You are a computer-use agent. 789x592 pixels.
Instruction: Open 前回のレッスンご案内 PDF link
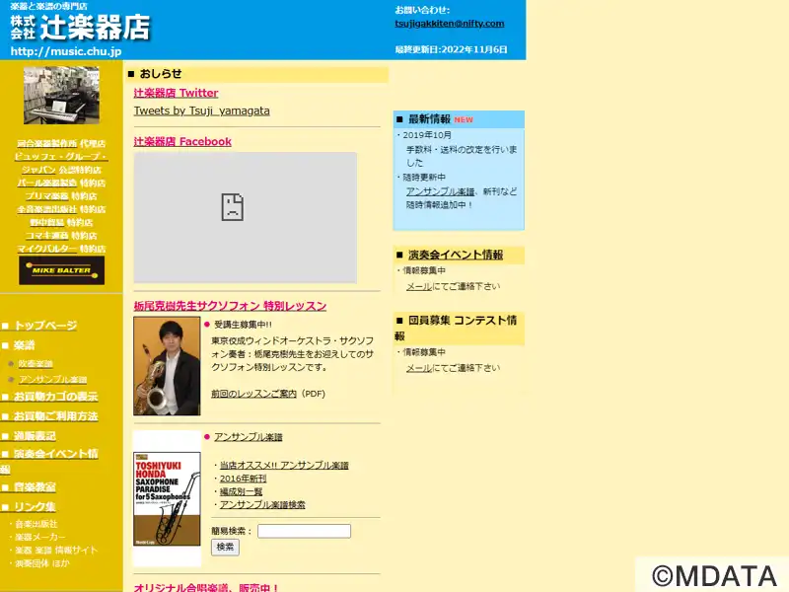pos(254,394)
